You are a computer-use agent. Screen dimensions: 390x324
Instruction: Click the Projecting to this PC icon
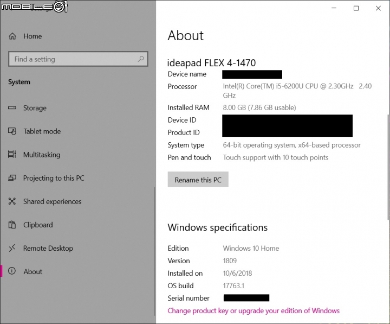12,177
